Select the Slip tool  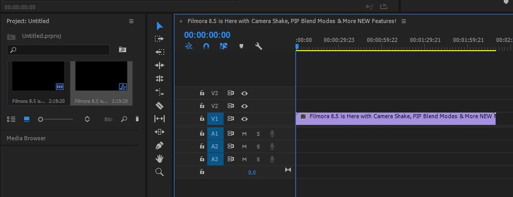coord(160,119)
